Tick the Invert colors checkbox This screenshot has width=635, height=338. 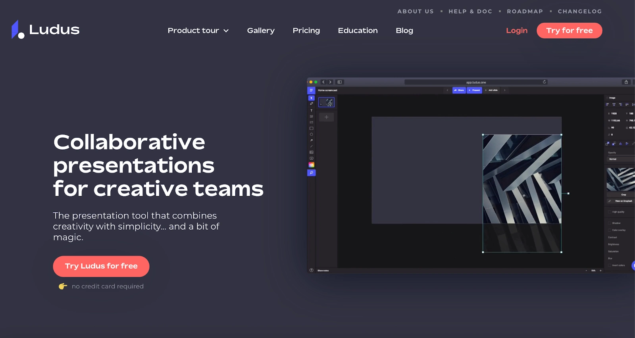(x=610, y=265)
